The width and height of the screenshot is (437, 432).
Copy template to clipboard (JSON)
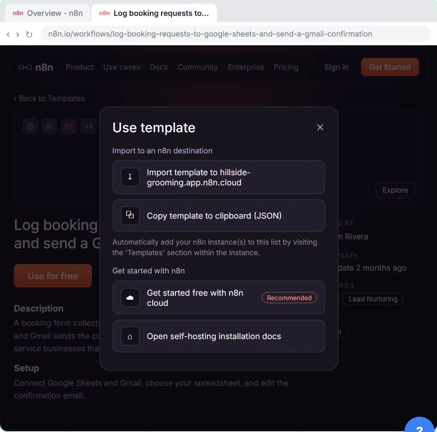point(219,215)
